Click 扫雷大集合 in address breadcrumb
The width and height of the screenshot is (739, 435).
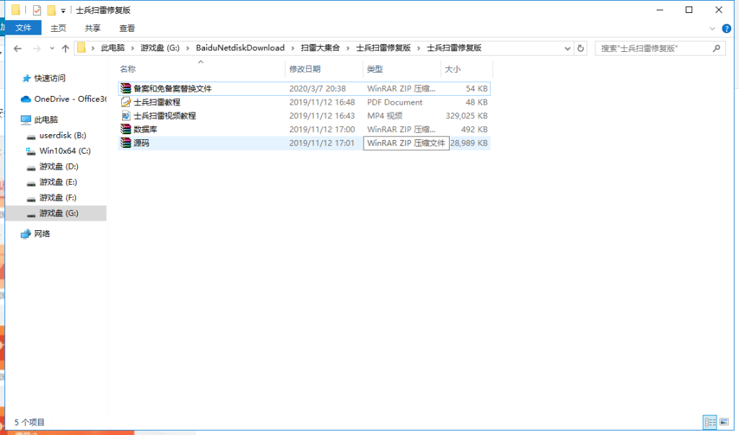point(320,48)
